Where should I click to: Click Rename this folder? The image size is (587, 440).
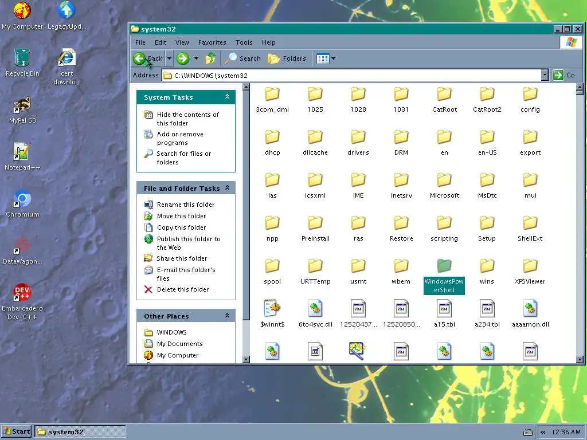pyautogui.click(x=179, y=205)
